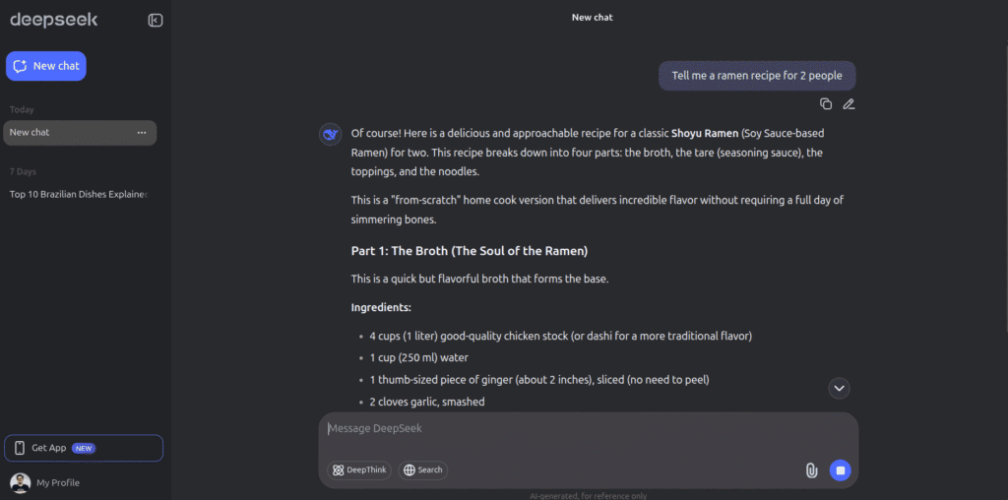Screen dimensions: 1008x500
Task: Edit the ramen prompt using pencil icon
Action: point(849,103)
